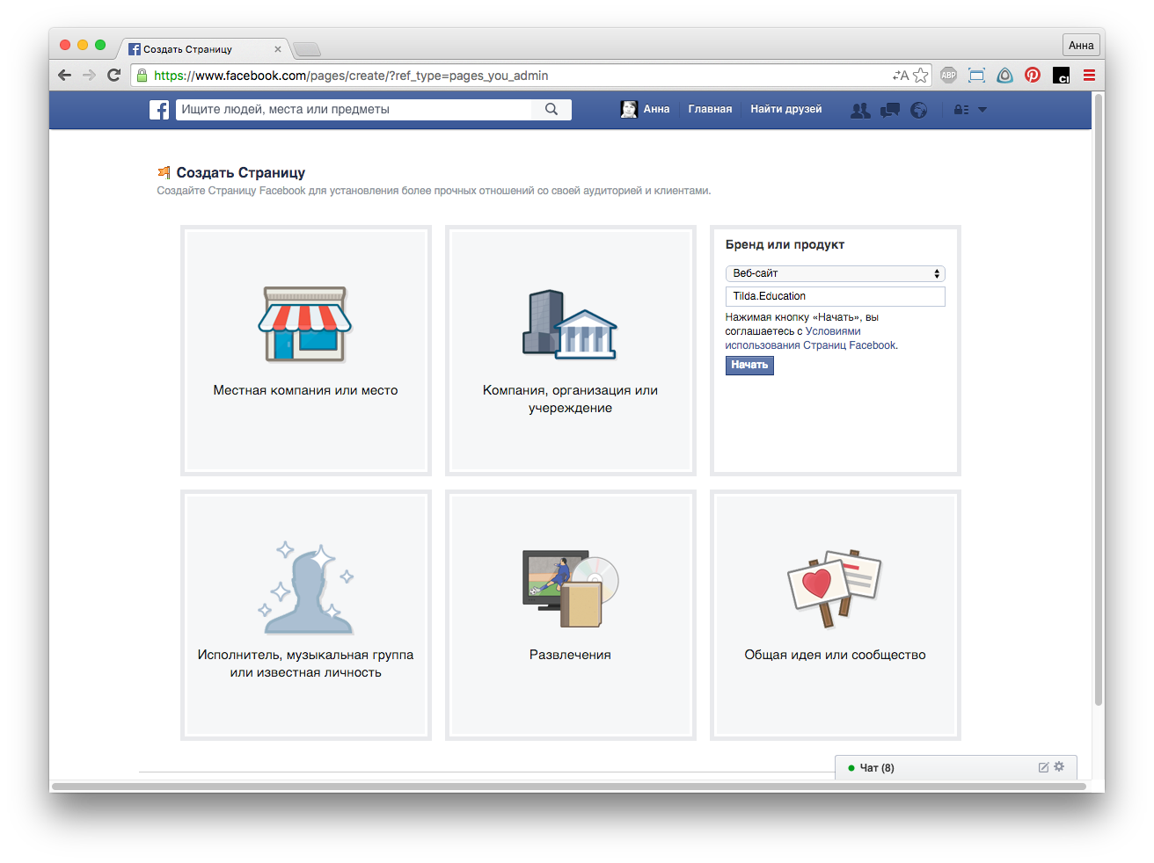Click the search magnifier icon
The height and width of the screenshot is (863, 1154).
tap(551, 110)
